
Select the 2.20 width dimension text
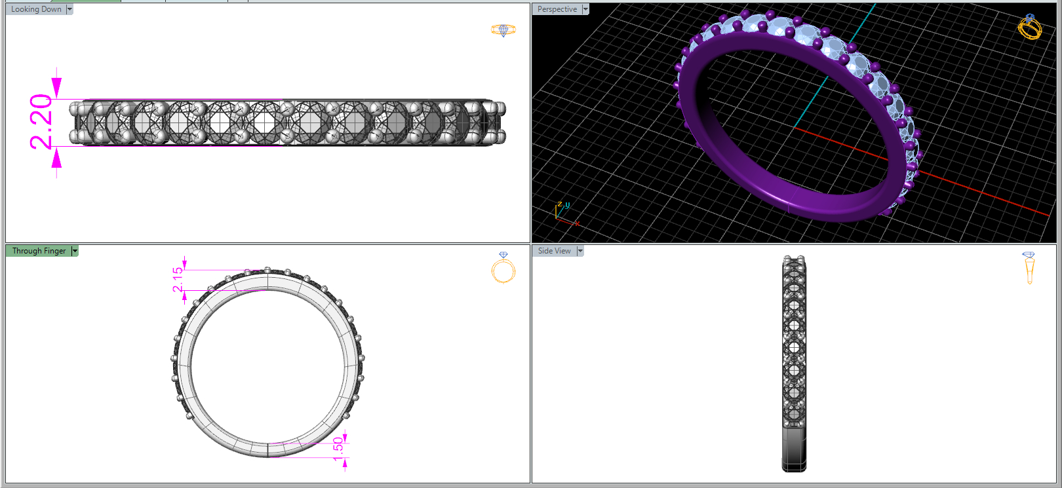41,122
